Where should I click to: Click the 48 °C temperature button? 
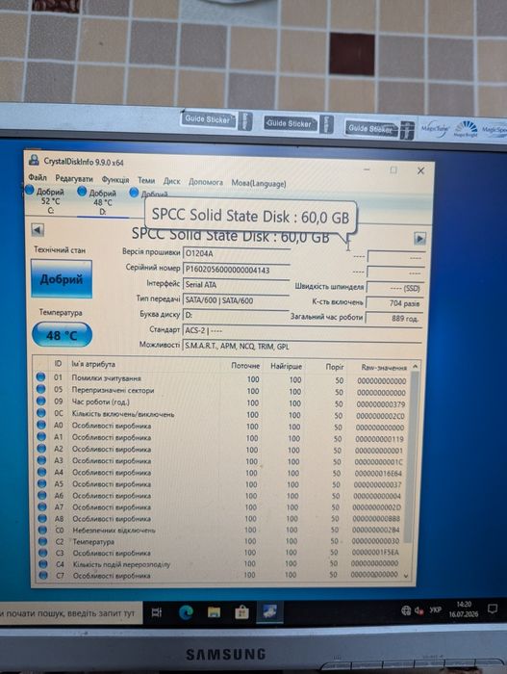click(x=62, y=335)
